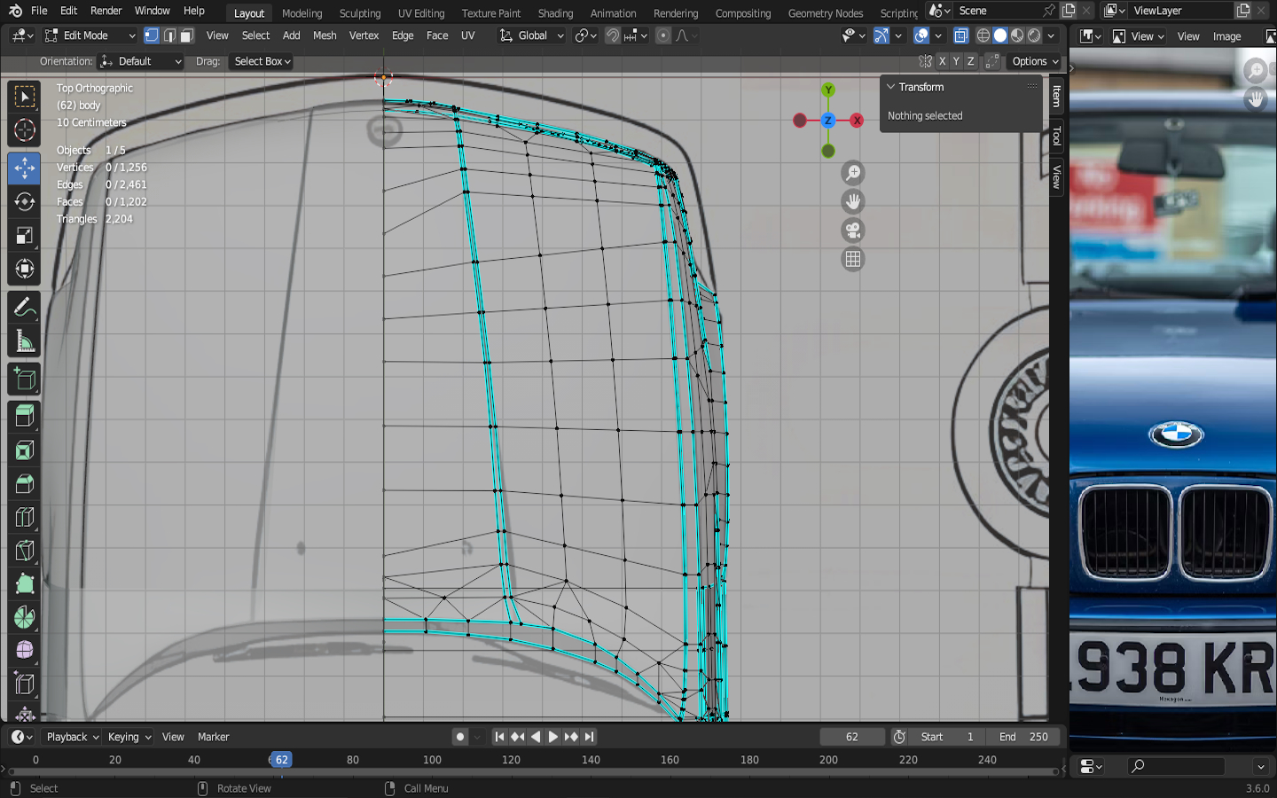
Task: Open the Tool sidebar tab
Action: [x=1057, y=136]
